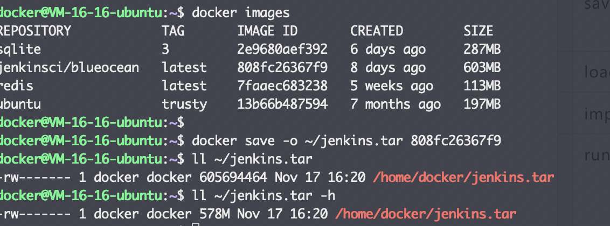Click the "docker images" command text
The width and height of the screenshot is (610, 226).
tap(241, 13)
